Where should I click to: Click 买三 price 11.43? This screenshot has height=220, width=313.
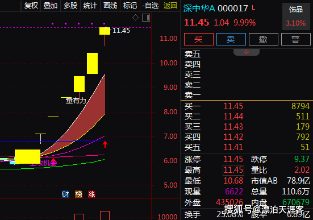click(233, 127)
